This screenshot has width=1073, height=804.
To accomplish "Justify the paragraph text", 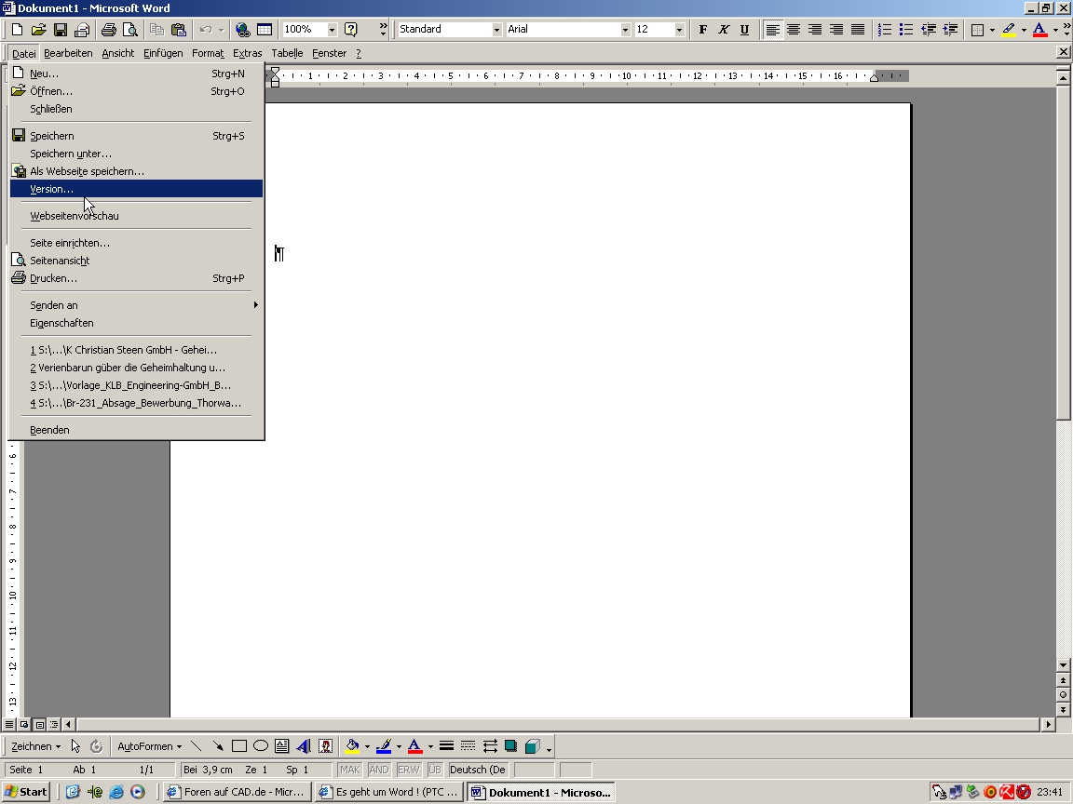I will [858, 30].
